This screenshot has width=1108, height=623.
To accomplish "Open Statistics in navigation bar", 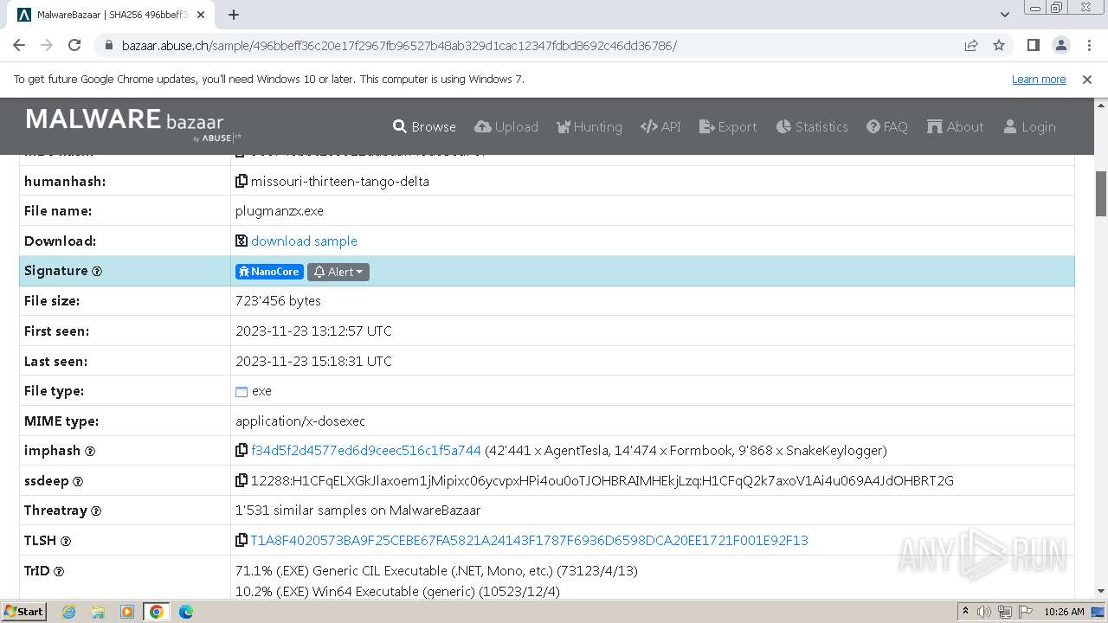I will [812, 126].
